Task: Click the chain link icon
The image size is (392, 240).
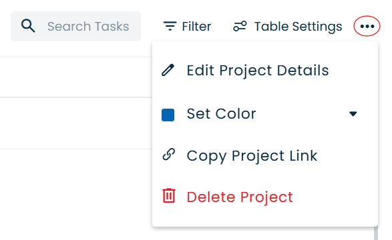Action: pyautogui.click(x=169, y=155)
